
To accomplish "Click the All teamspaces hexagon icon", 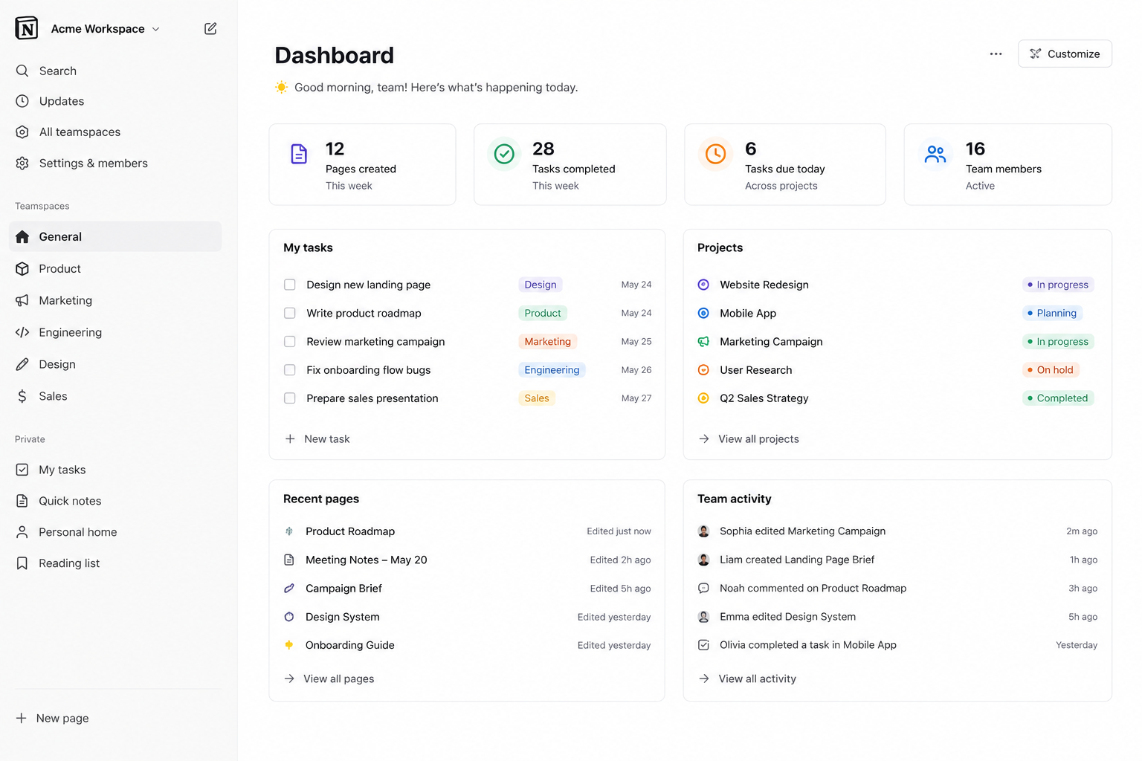I will click(x=22, y=132).
